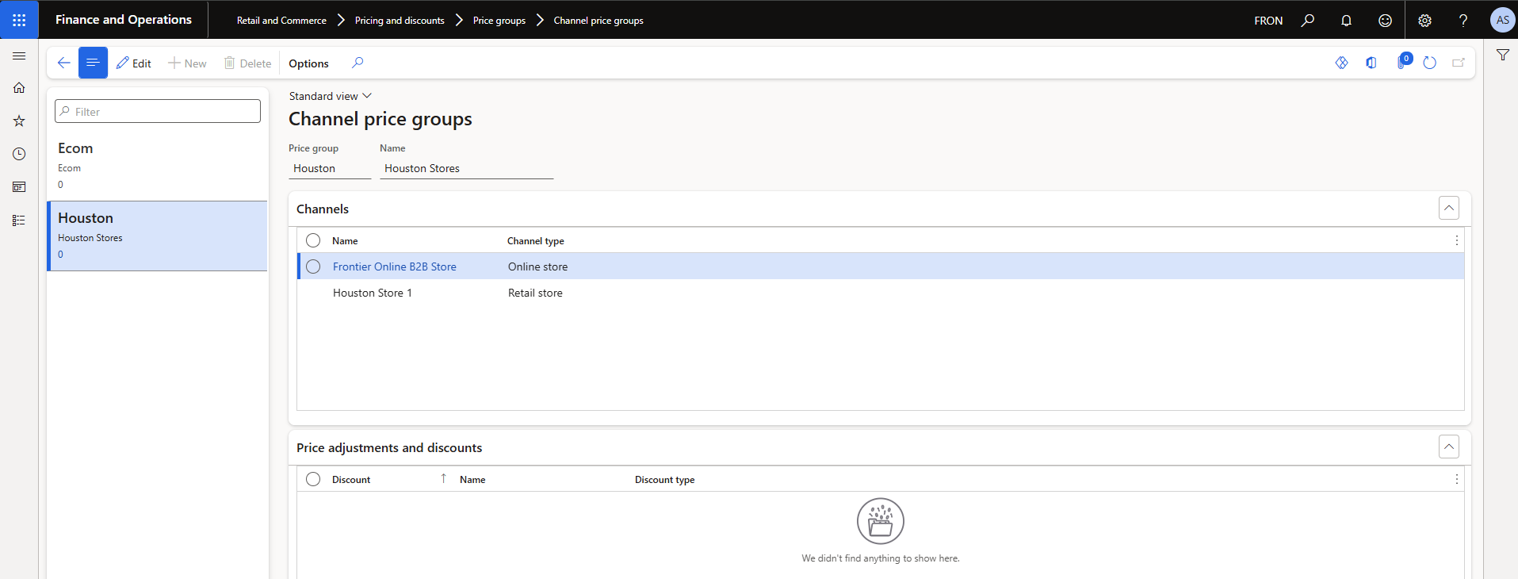Open Frontier Online B2B Store link

pos(394,266)
